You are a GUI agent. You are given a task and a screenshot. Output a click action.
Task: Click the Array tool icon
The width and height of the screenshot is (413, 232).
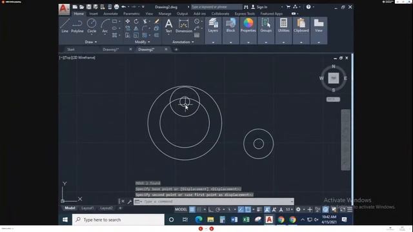pos(145,35)
